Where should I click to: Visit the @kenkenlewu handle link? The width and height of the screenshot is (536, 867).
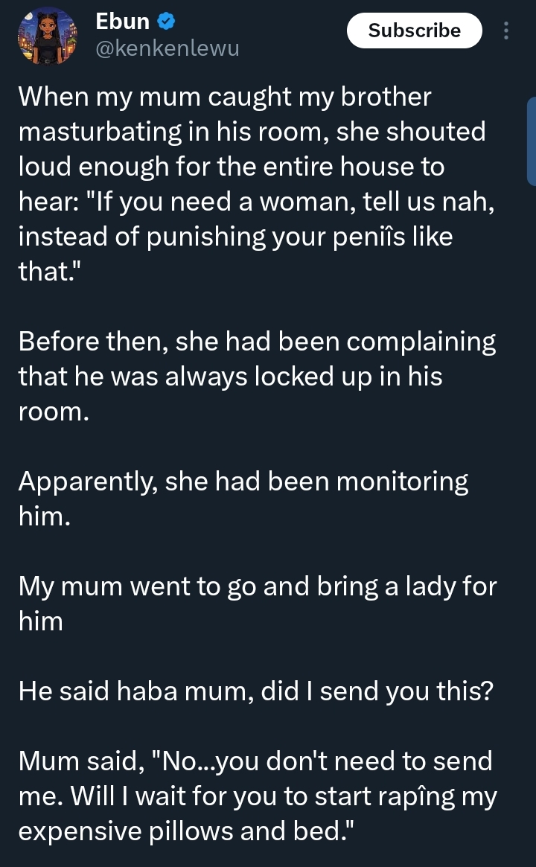click(x=167, y=49)
